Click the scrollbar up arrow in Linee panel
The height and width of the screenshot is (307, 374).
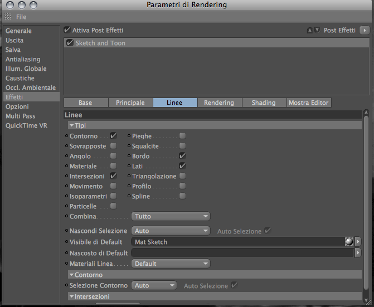coord(366,113)
